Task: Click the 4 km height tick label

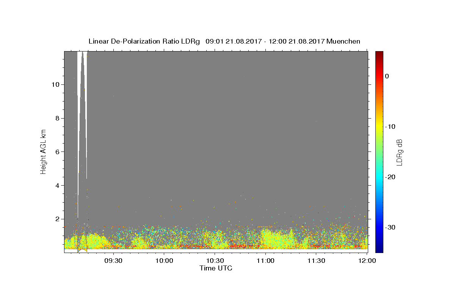Action: [57, 186]
